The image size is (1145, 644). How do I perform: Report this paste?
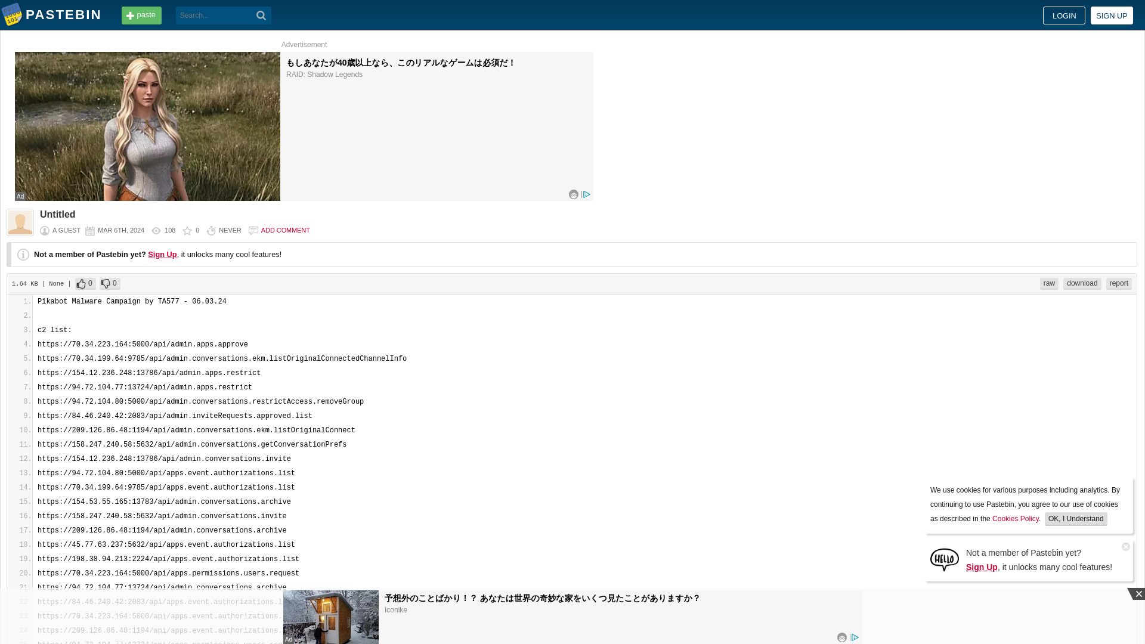pos(1119,284)
